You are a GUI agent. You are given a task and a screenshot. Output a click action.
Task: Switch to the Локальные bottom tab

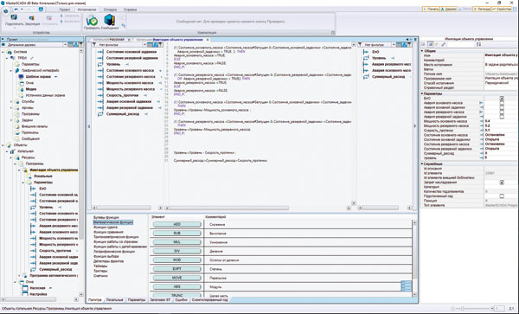tap(115, 300)
